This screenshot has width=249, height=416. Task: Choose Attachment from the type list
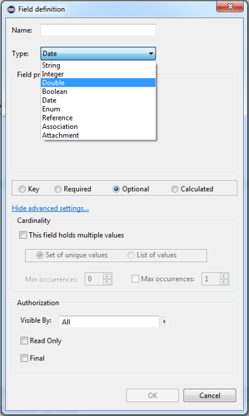point(98,136)
